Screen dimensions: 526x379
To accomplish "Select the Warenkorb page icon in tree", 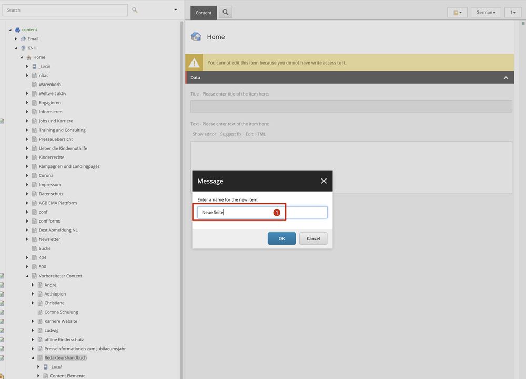I will [34, 85].
